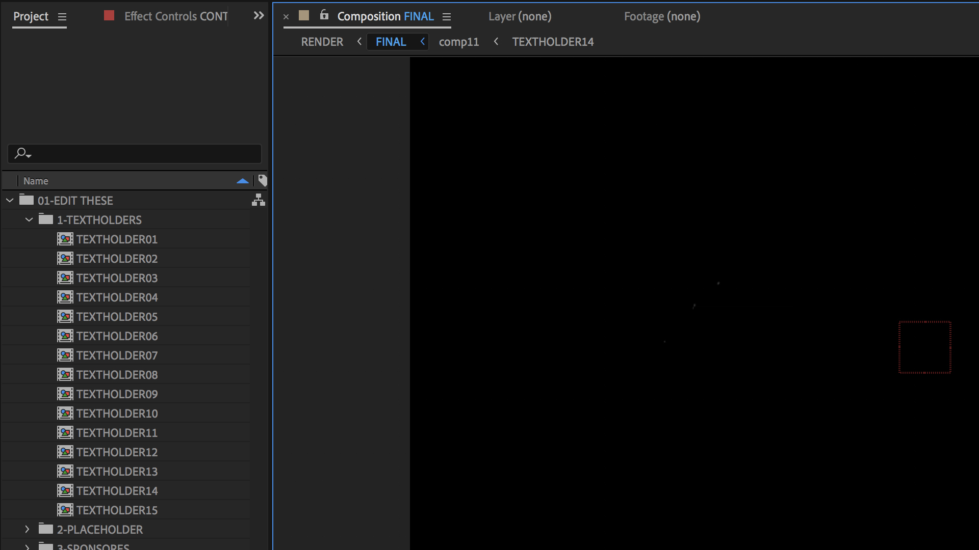Click the project search input field

(x=145, y=153)
